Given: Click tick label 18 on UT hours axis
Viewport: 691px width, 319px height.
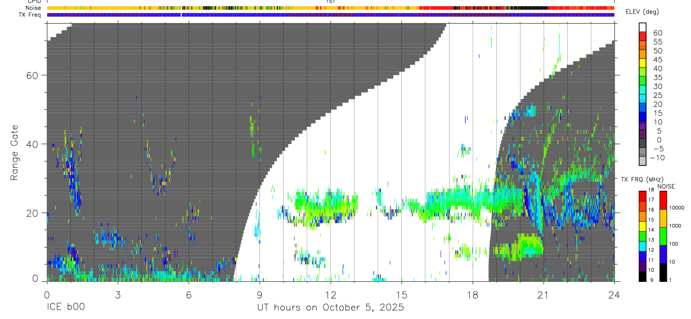Looking at the screenshot, I should click(x=472, y=295).
